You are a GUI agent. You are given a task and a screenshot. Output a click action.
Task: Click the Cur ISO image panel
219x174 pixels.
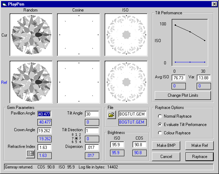[126, 35]
